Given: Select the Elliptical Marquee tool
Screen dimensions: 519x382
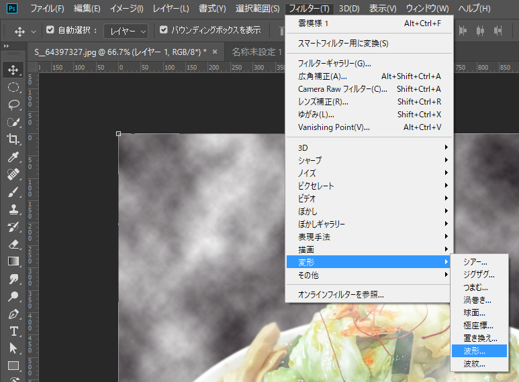Looking at the screenshot, I should coord(13,87).
